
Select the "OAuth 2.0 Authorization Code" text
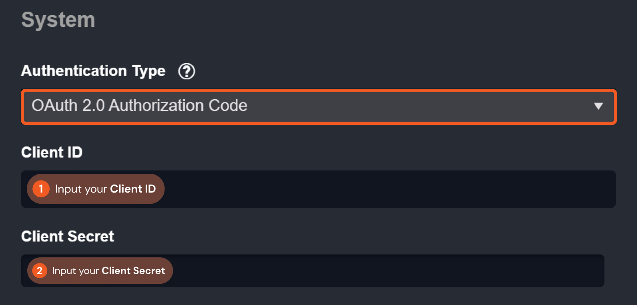point(139,106)
